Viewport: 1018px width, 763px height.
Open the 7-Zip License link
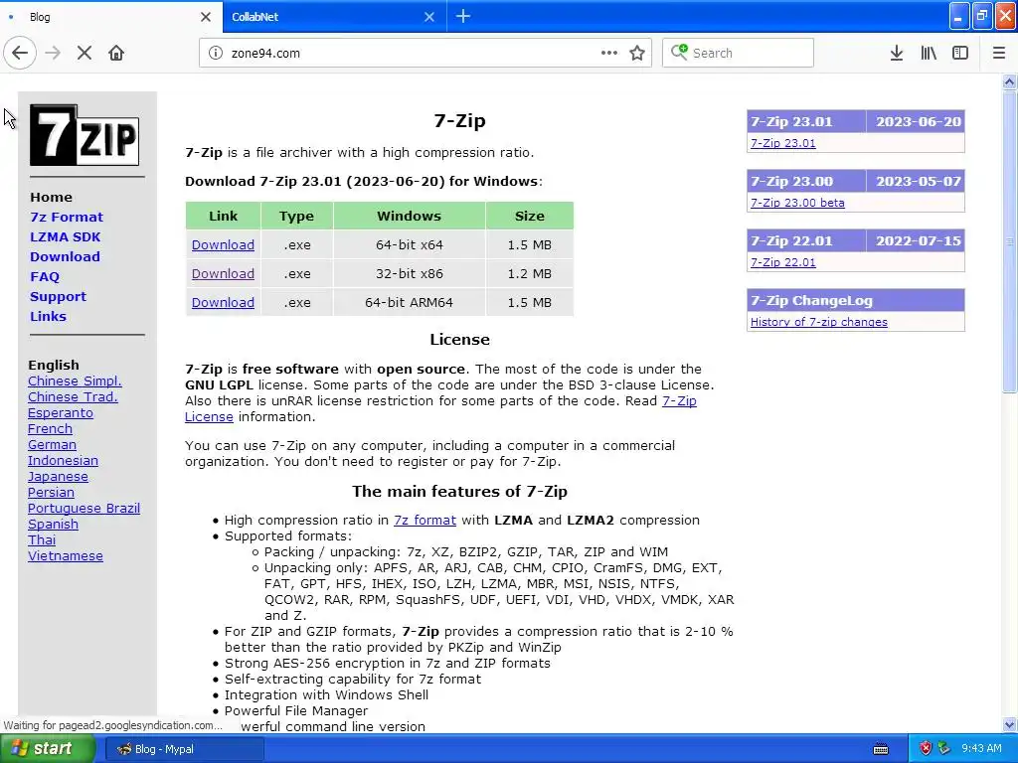679,401
